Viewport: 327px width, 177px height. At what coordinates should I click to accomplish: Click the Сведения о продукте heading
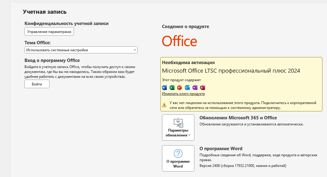186,27
